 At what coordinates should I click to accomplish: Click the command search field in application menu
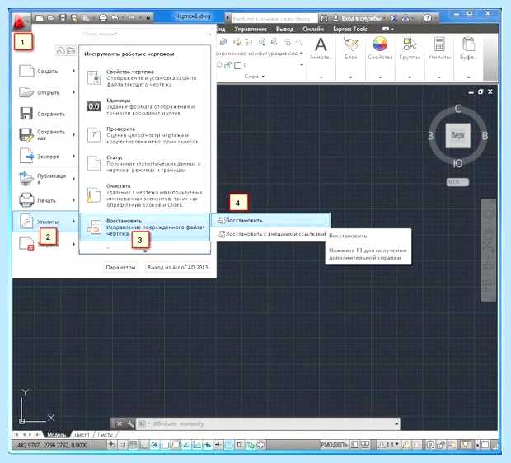pos(145,34)
